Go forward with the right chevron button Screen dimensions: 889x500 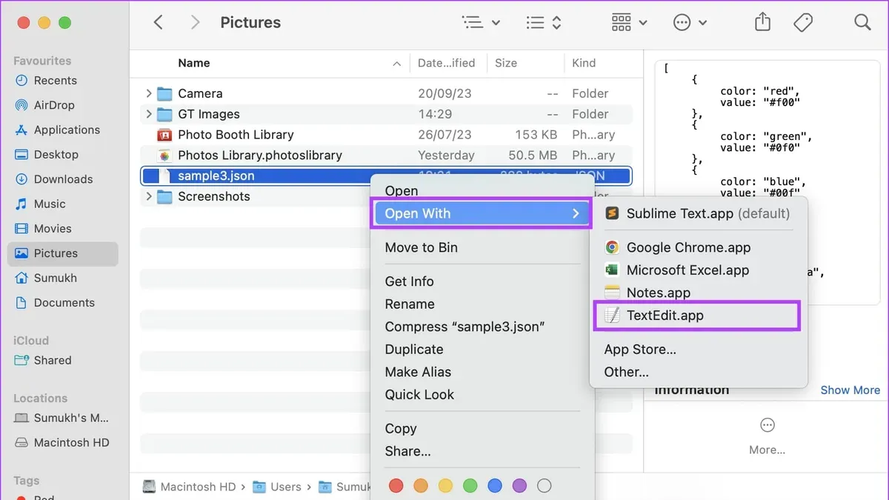point(195,23)
